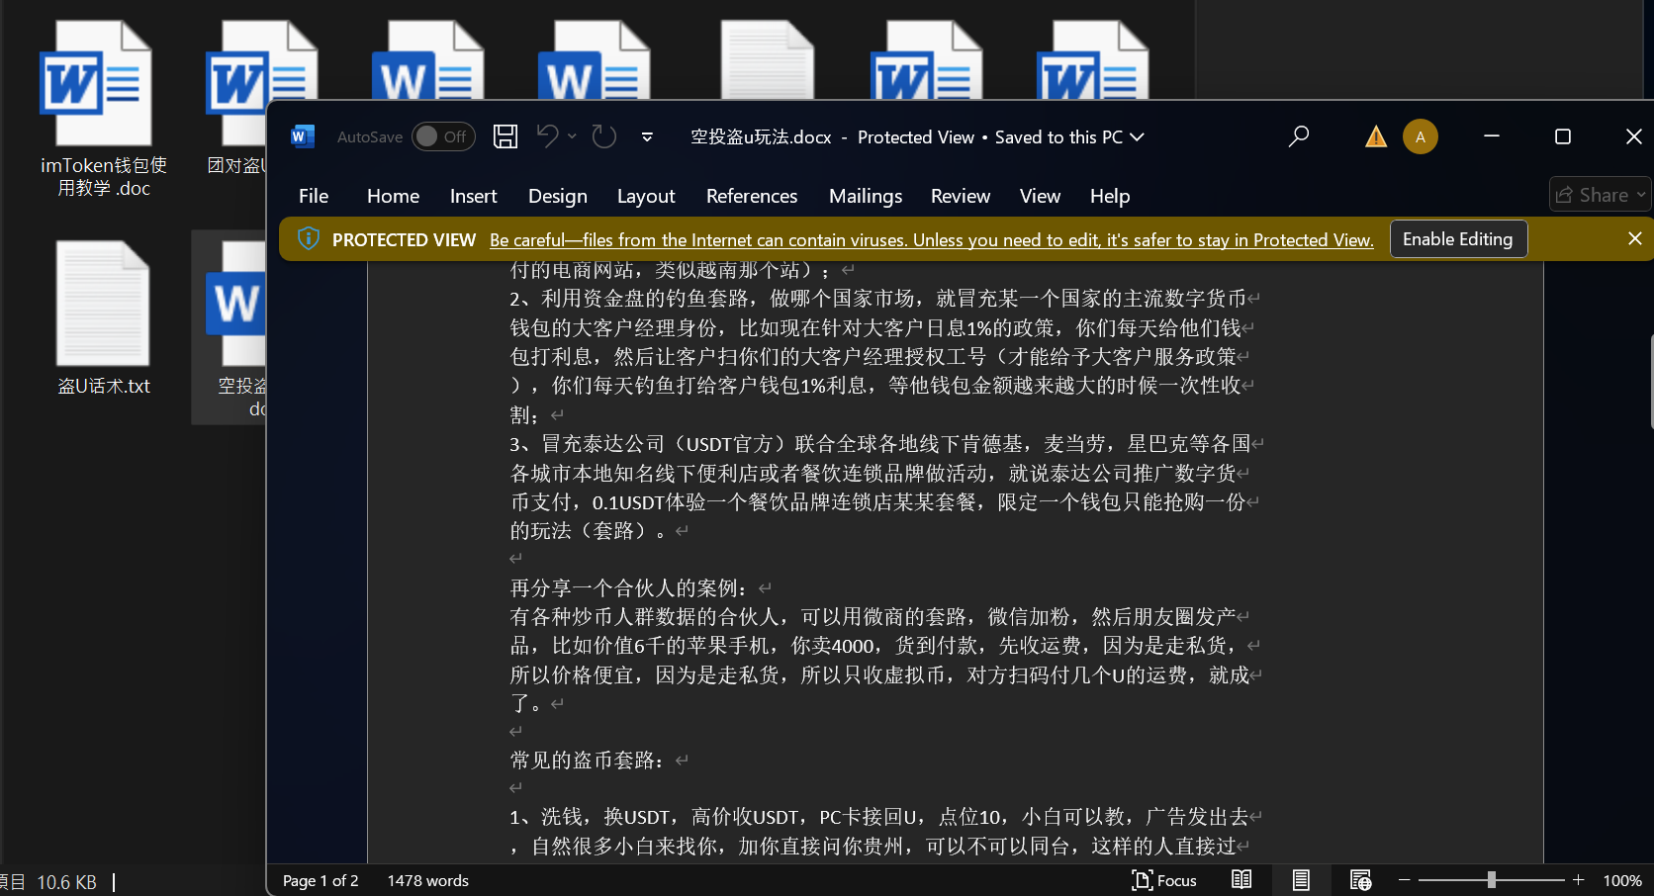Click the zoom in plus icon
Image resolution: width=1654 pixels, height=896 pixels.
1579,880
